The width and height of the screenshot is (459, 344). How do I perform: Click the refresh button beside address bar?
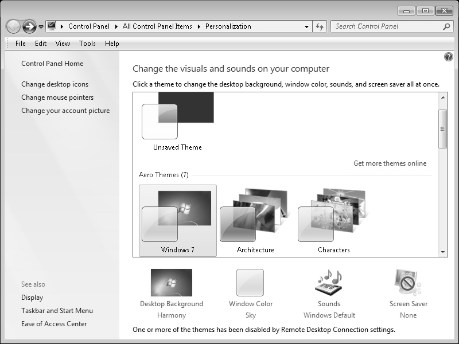pyautogui.click(x=320, y=26)
